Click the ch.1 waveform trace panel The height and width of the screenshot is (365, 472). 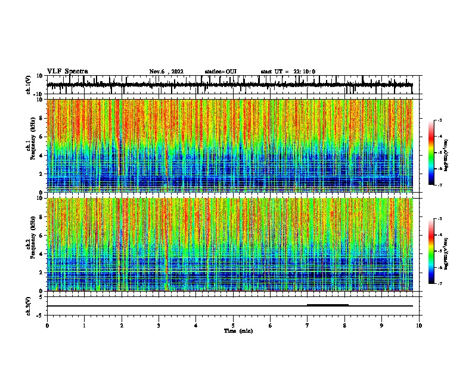click(x=233, y=85)
